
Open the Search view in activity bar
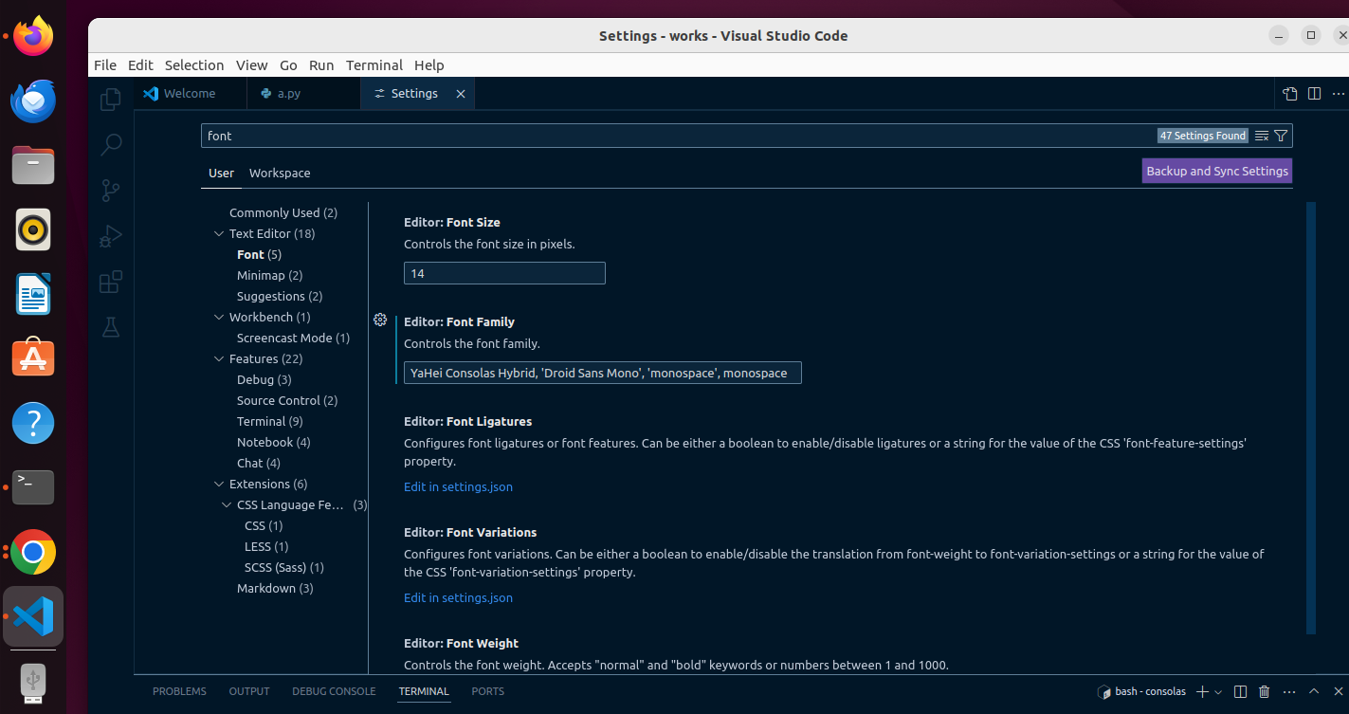111,144
